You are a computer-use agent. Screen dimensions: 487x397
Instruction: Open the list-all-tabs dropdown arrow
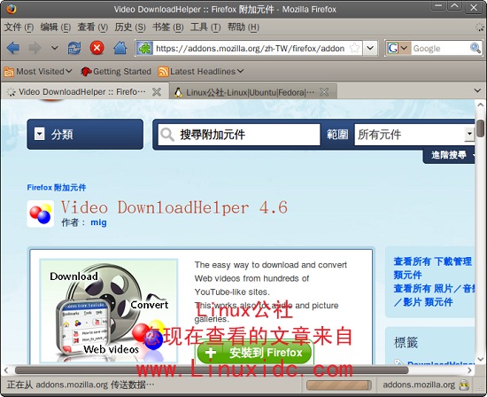point(477,90)
